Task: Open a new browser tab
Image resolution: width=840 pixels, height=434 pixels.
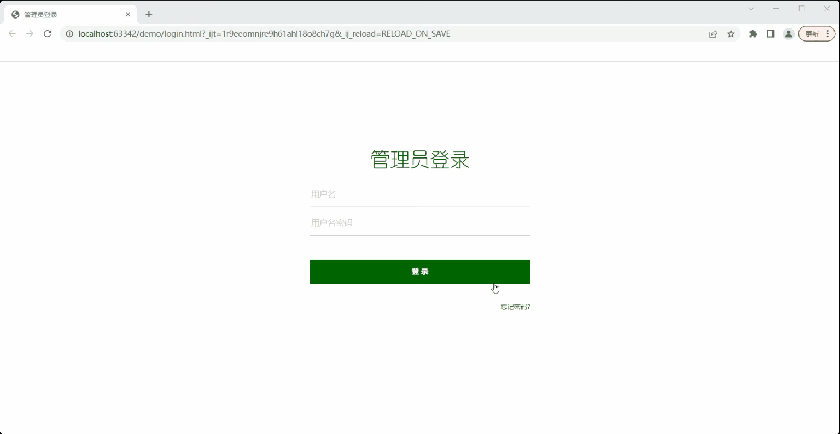Action: [x=149, y=14]
